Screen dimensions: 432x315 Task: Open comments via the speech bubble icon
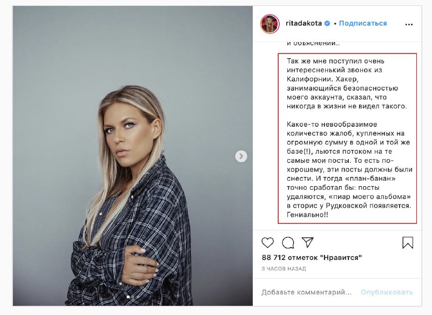coord(288,243)
